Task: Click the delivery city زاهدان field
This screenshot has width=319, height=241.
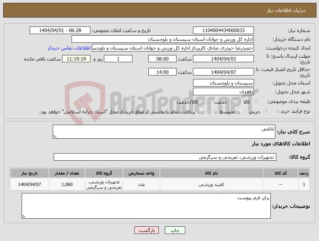Action: (223, 92)
